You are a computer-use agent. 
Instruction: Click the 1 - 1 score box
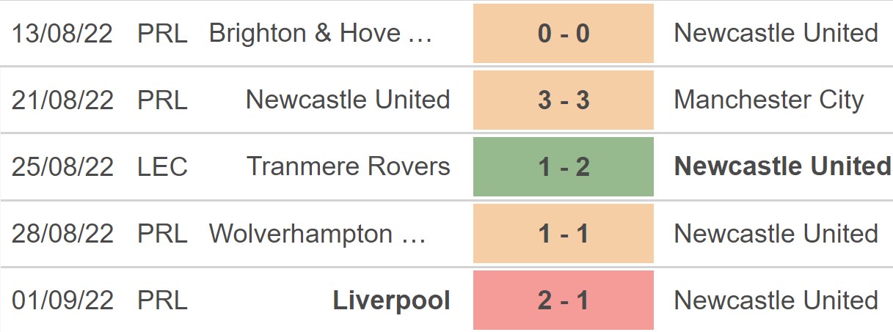tap(563, 234)
